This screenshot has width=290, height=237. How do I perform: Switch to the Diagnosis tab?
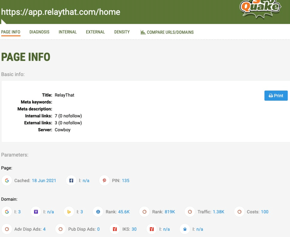click(x=39, y=32)
